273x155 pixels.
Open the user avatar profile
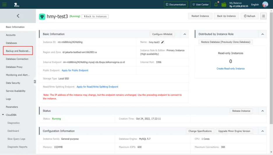(x=265, y=4)
